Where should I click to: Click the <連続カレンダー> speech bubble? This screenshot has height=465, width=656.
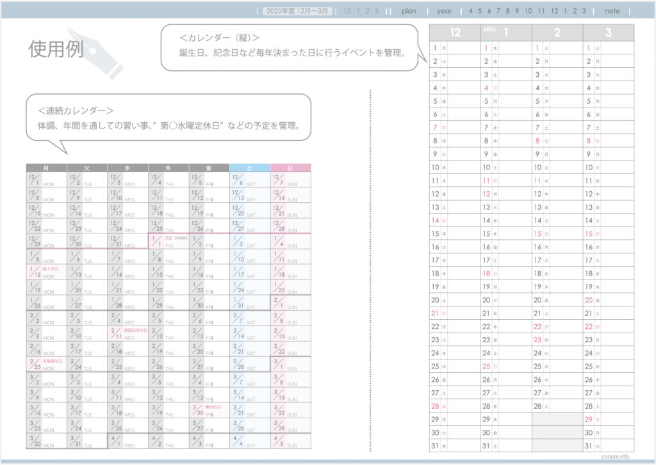point(168,118)
